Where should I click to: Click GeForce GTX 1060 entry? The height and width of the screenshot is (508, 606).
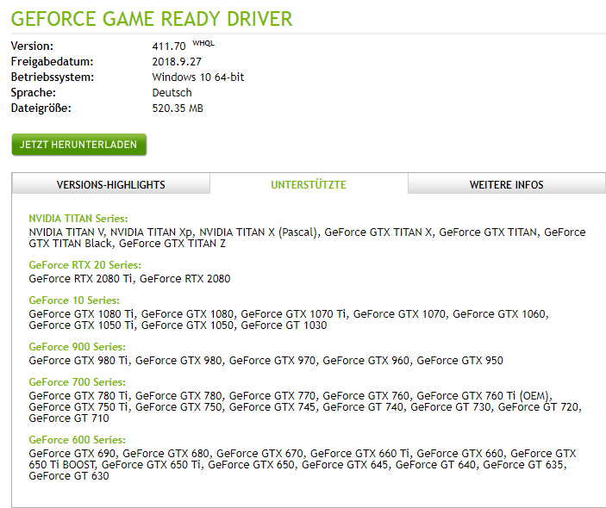pos(499,313)
